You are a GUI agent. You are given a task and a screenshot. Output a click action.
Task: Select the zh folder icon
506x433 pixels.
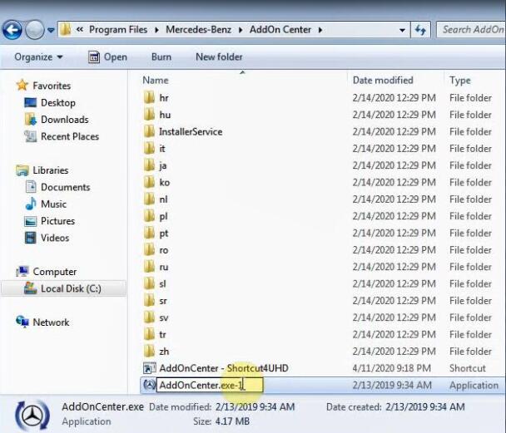coord(149,352)
